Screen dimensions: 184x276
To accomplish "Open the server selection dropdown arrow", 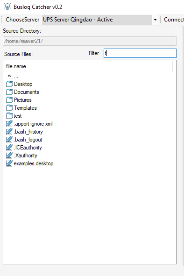I will click(x=155, y=20).
